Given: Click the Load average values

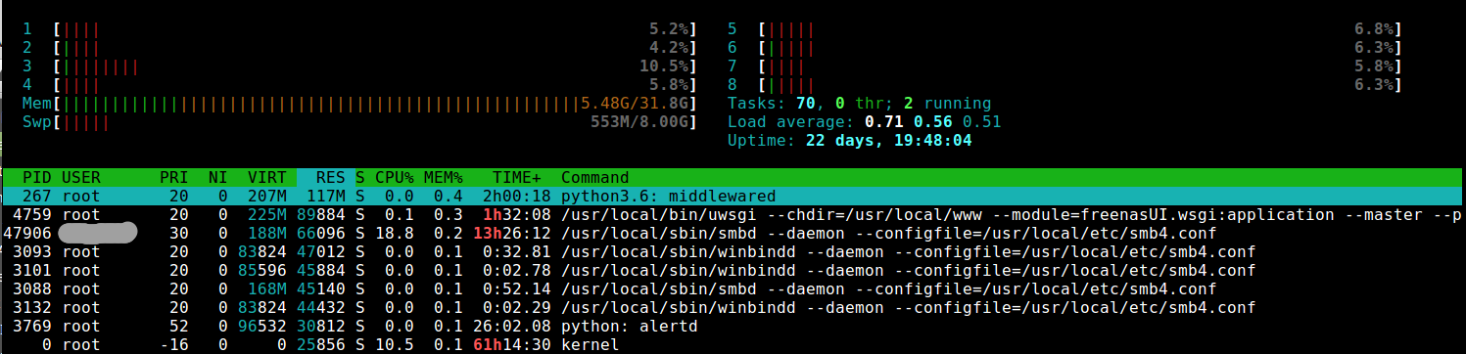Looking at the screenshot, I should pyautogui.click(x=932, y=122).
